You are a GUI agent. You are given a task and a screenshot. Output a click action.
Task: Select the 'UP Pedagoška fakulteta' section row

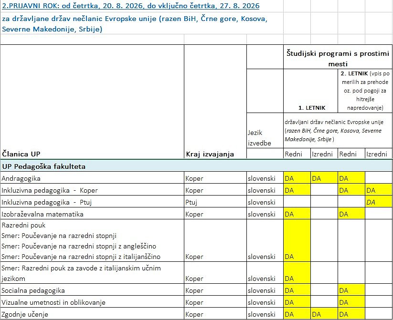(x=196, y=165)
